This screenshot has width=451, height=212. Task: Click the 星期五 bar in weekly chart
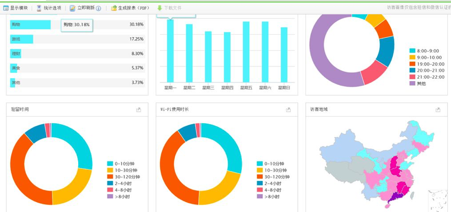point(246,51)
